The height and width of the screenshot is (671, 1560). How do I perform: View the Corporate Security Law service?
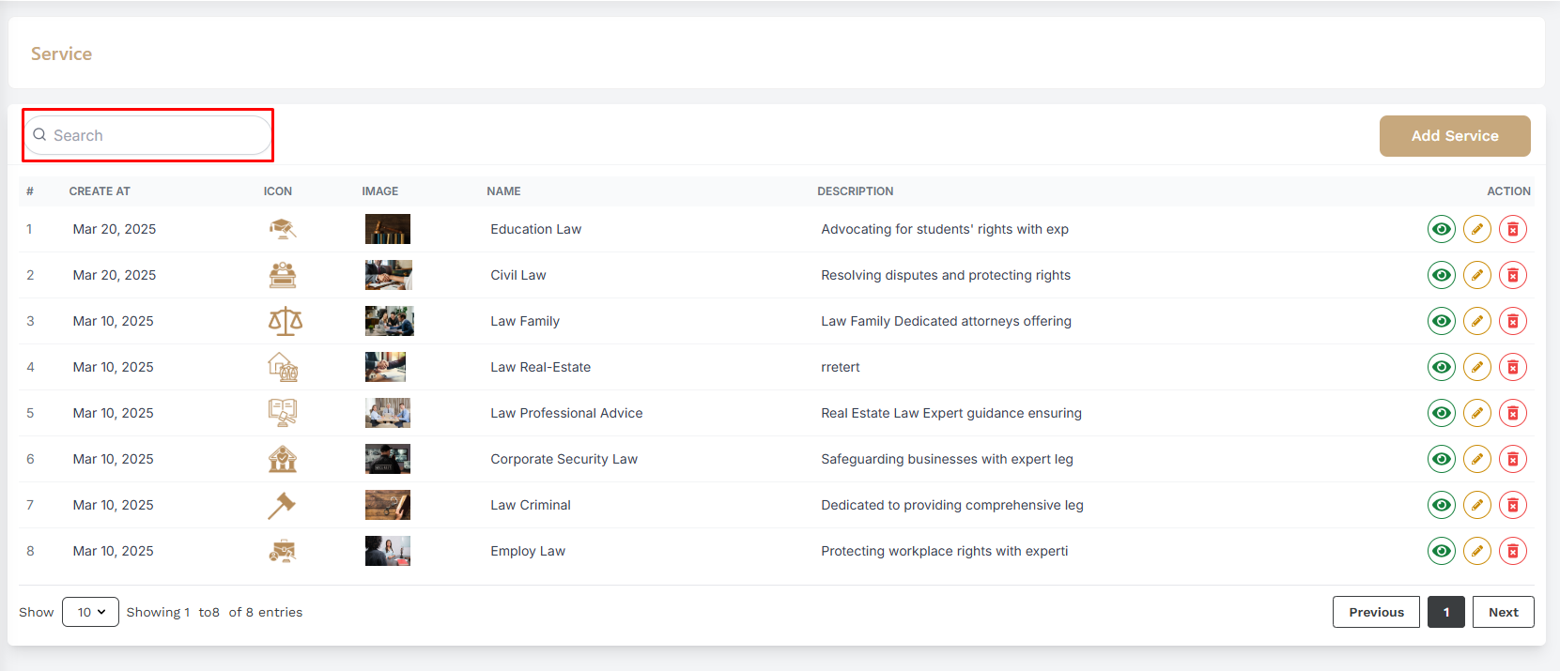[1441, 459]
